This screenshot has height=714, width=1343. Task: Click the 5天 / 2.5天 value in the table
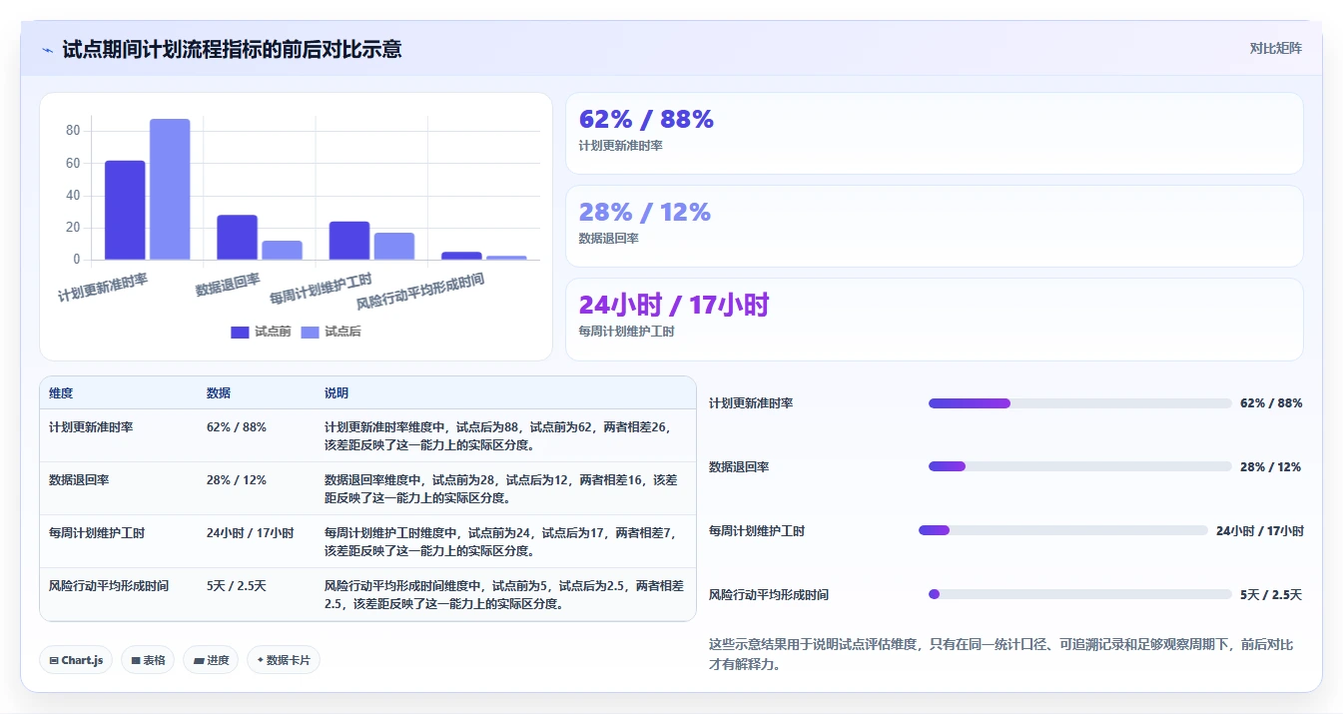237,586
